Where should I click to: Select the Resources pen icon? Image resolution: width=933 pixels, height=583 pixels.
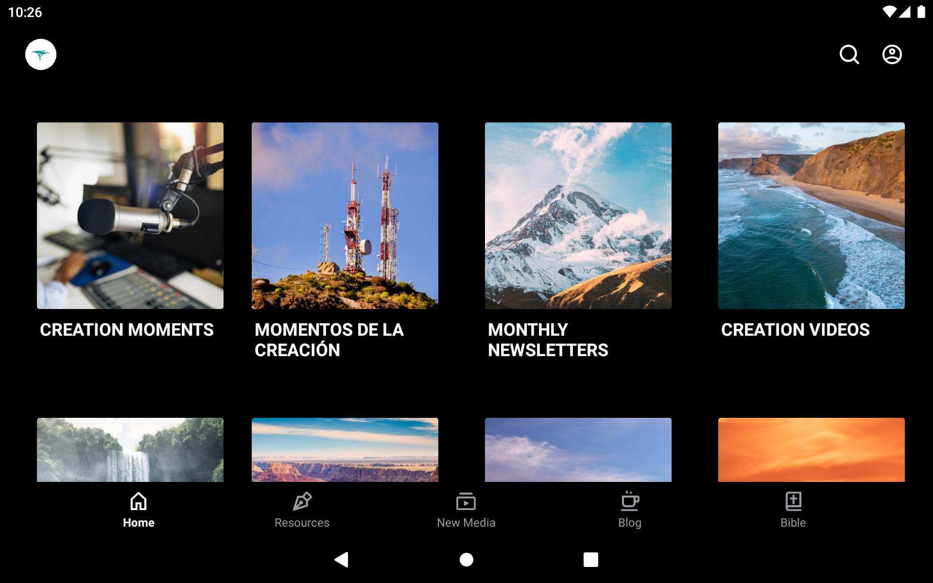pyautogui.click(x=302, y=501)
